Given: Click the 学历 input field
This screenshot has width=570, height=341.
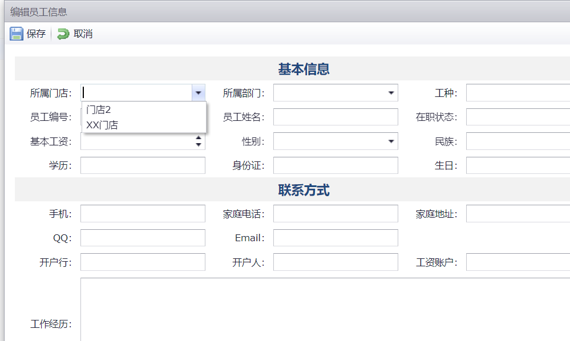Looking at the screenshot, I should (x=143, y=165).
